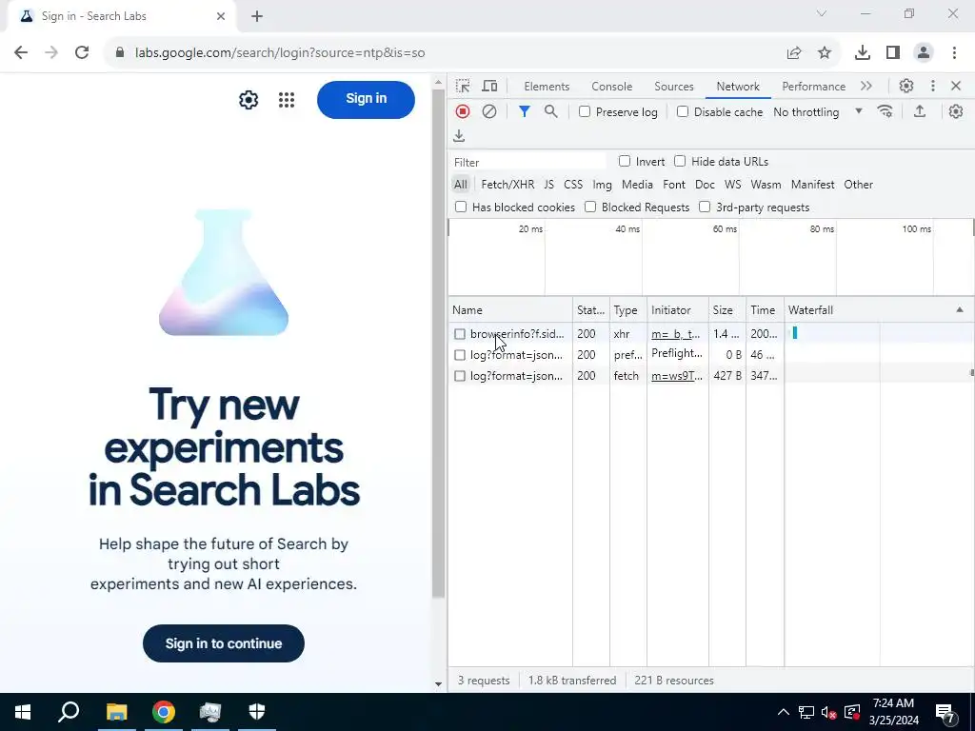Image resolution: width=975 pixels, height=731 pixels.
Task: Click the address bar URL
Action: click(280, 52)
